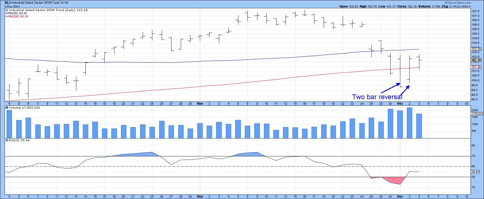Click the blue 103.35 price axis tag

476,49
